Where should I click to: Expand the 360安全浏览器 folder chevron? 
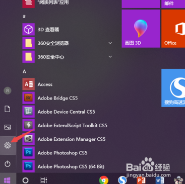(x=110, y=43)
